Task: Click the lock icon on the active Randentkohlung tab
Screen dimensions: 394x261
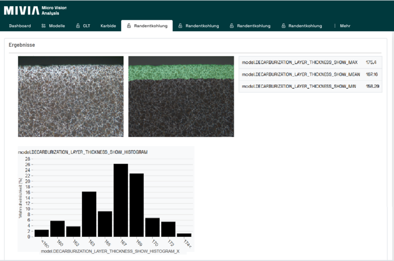Action: click(x=129, y=26)
